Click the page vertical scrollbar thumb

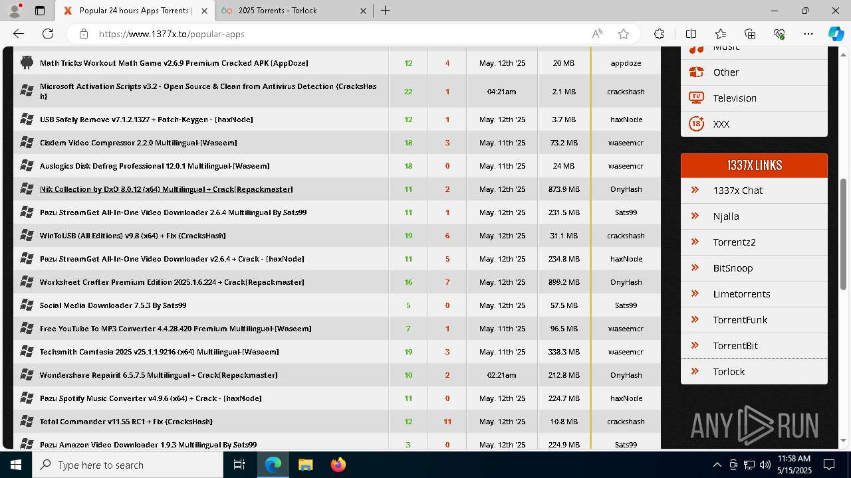844,234
